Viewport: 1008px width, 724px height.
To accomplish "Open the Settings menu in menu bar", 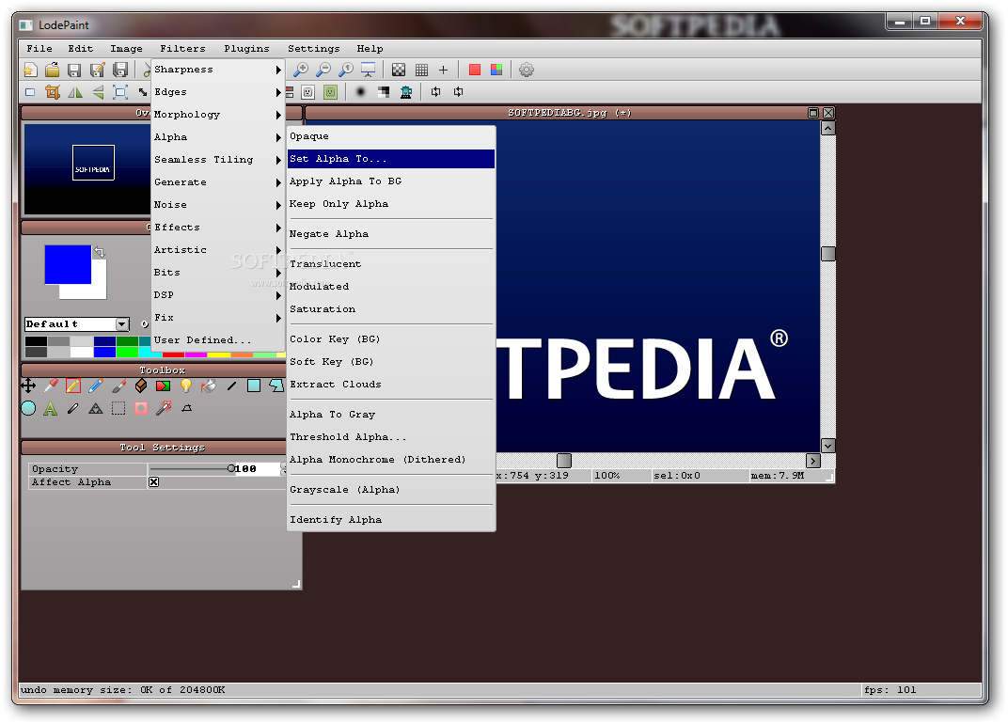I will click(x=314, y=49).
